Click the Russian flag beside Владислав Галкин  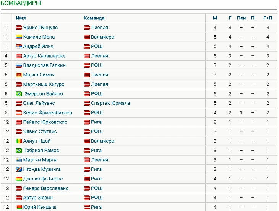[19, 65]
